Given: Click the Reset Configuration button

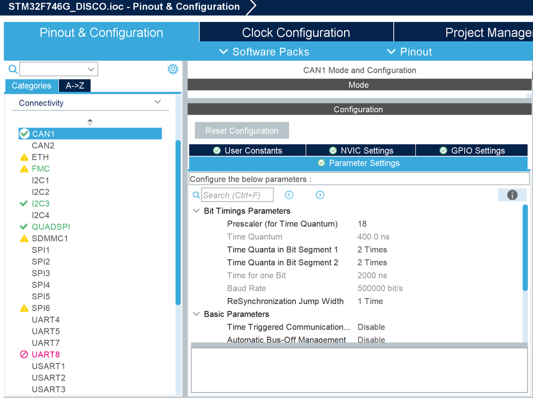Looking at the screenshot, I should (242, 131).
